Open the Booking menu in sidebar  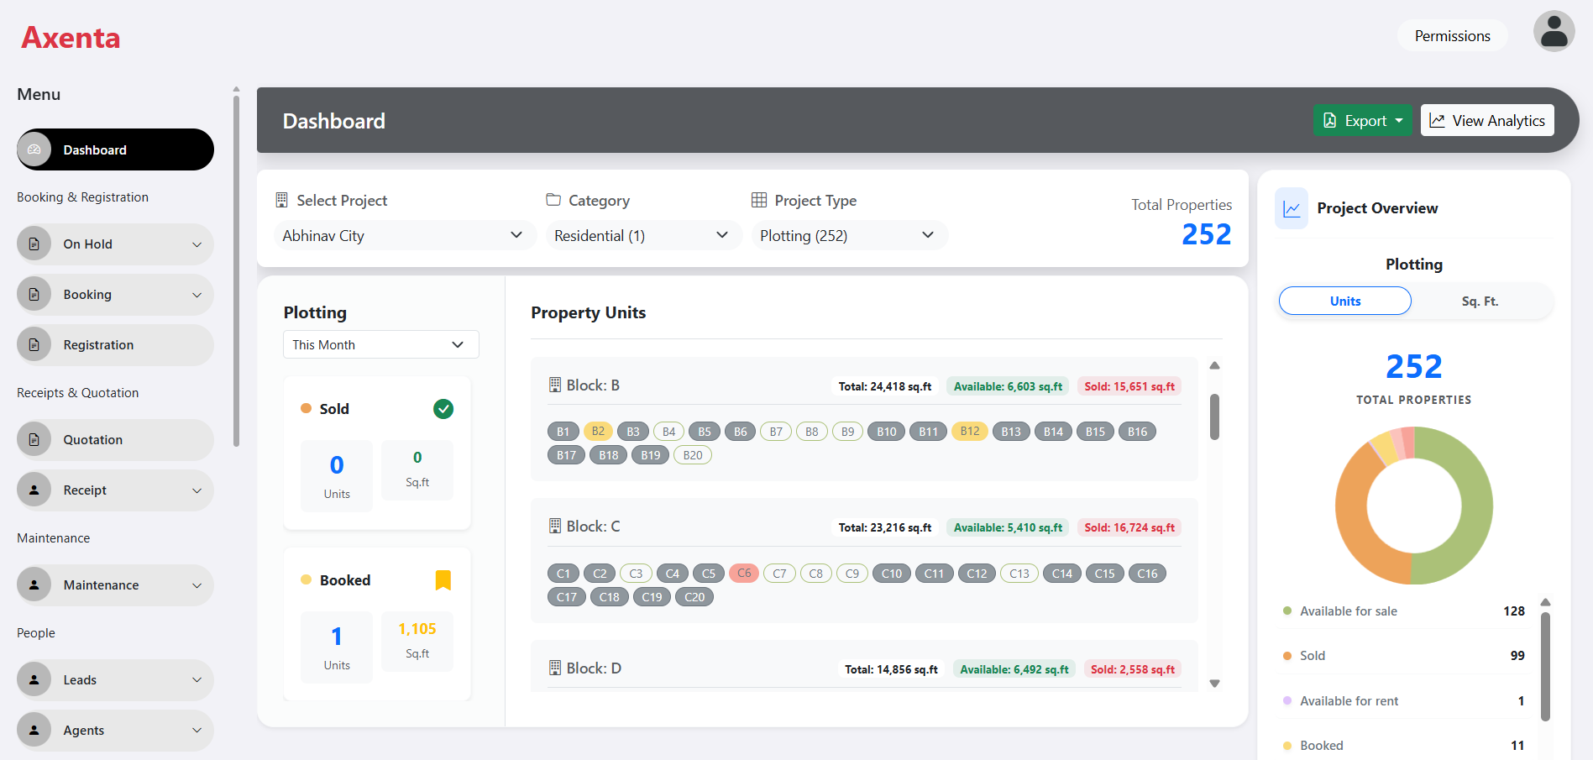114,294
